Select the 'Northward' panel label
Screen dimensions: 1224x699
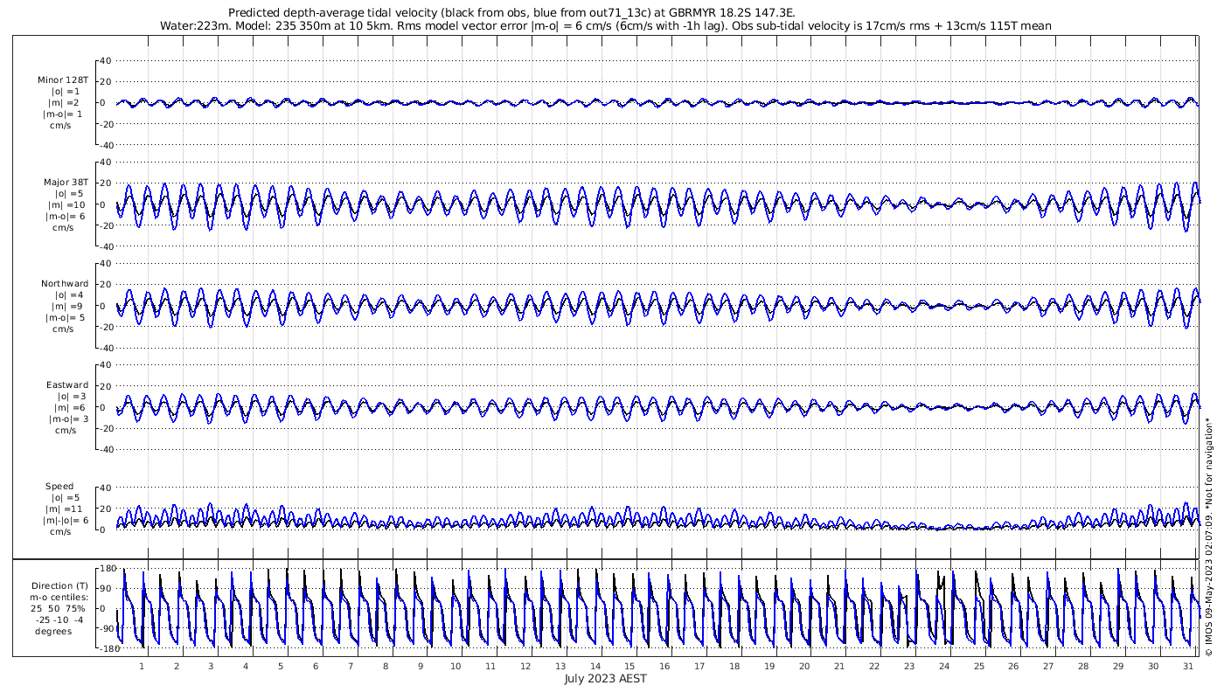point(65,284)
